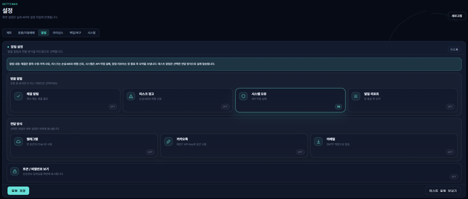Click '손실-MDD-위험 신호' description text

[x=150, y=99]
